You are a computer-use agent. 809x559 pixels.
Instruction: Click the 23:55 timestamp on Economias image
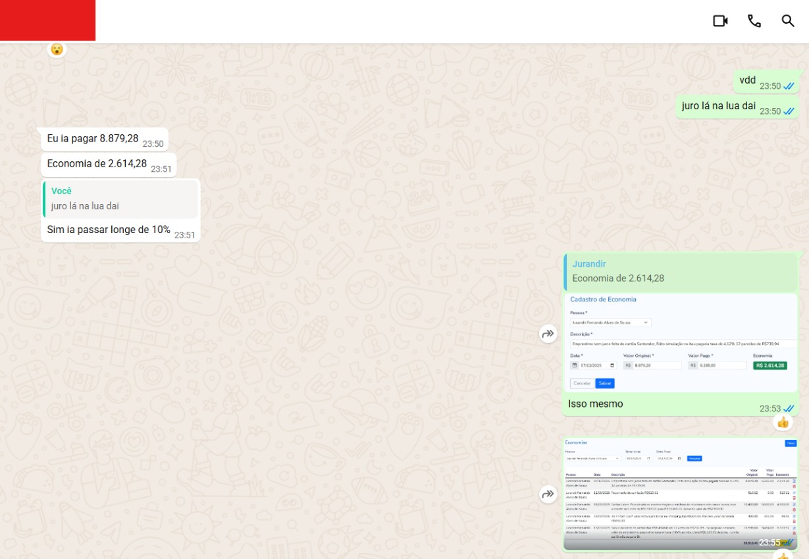[769, 543]
